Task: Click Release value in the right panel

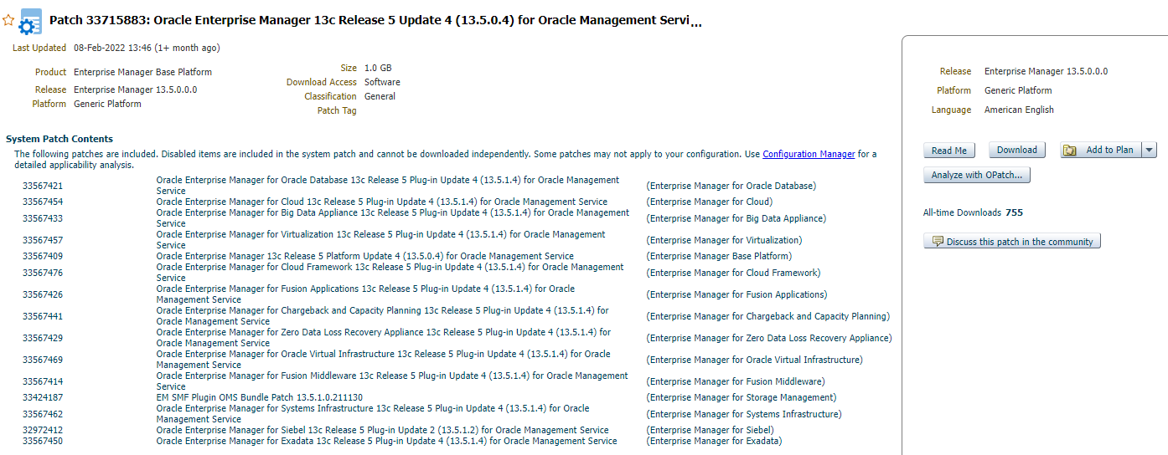Action: (x=1046, y=72)
